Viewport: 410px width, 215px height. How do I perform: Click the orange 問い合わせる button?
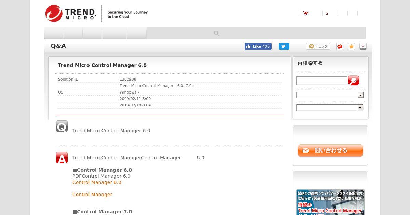330,150
